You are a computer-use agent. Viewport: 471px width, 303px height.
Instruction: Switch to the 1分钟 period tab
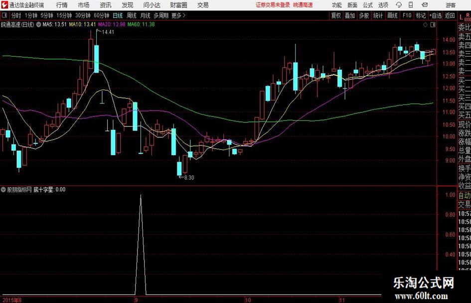[x=31, y=15]
